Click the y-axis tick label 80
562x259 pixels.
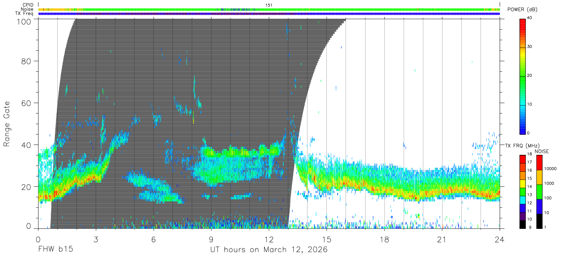coord(27,61)
